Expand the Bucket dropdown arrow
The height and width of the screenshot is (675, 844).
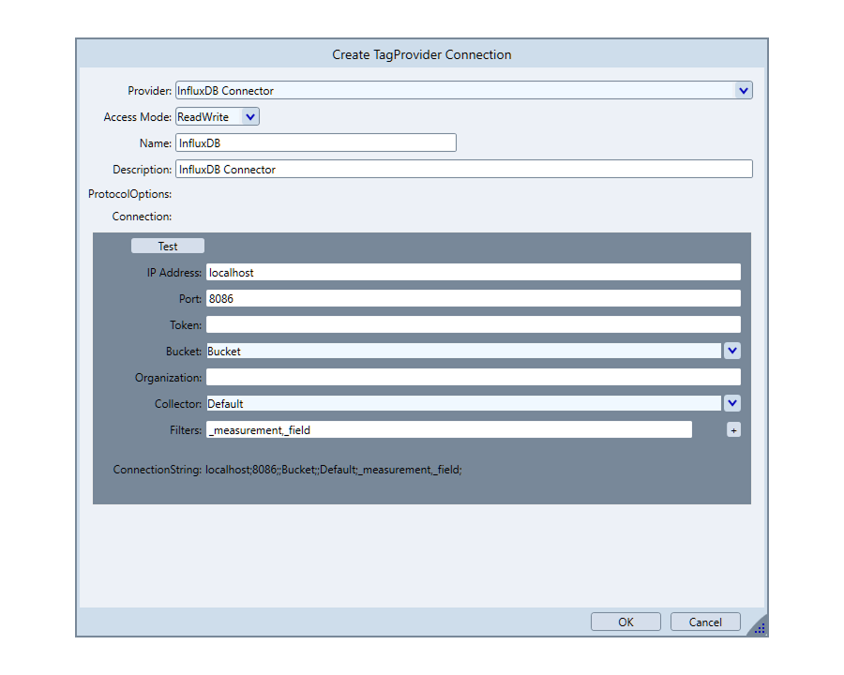[x=732, y=351]
